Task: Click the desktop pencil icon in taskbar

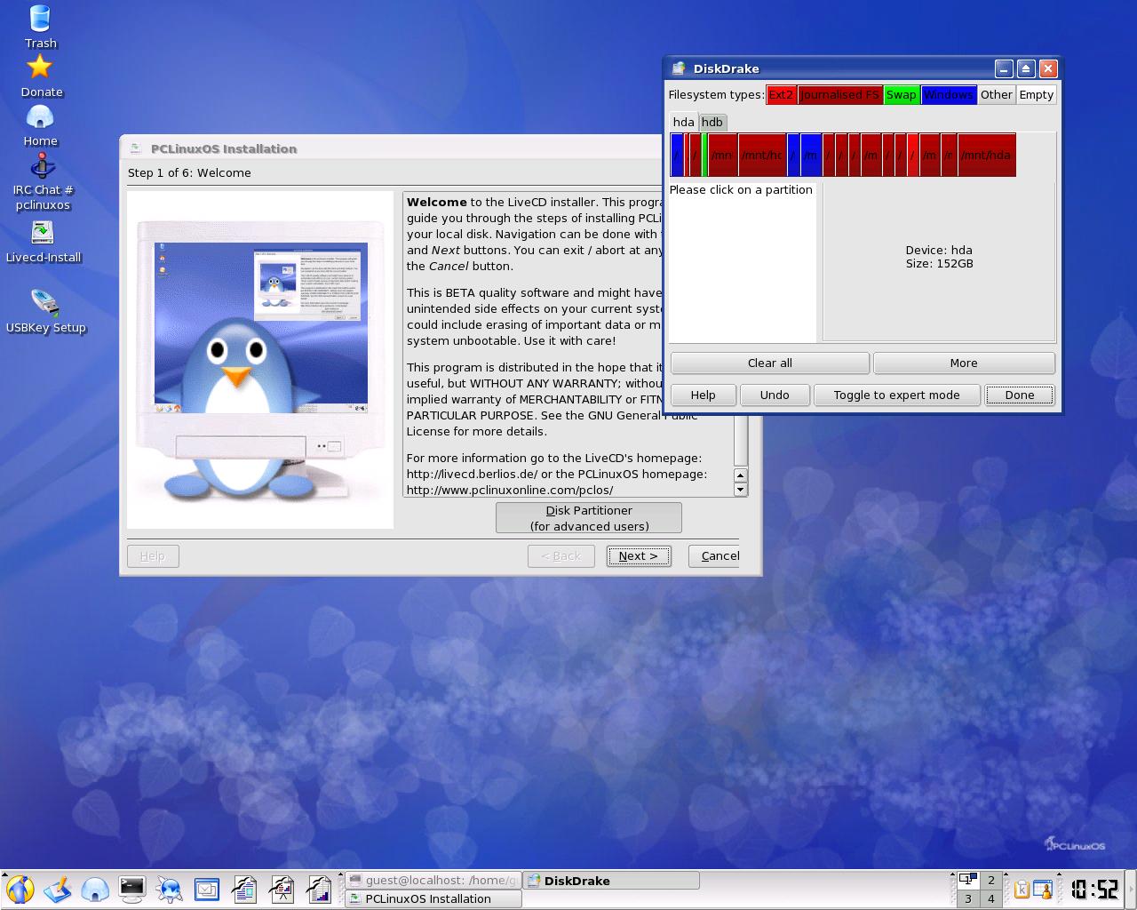Action: [57, 889]
